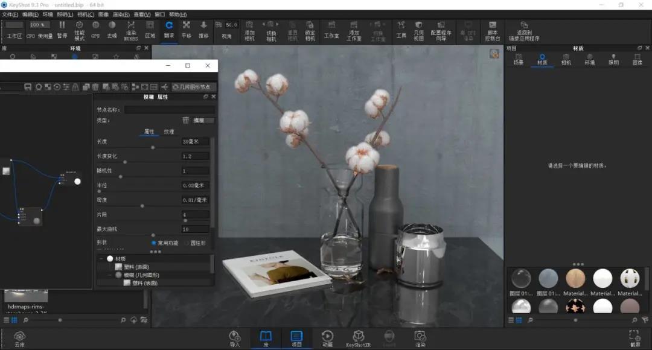
Task: Collapse the 模糊 (几何图形) tree node
Action: [110, 275]
